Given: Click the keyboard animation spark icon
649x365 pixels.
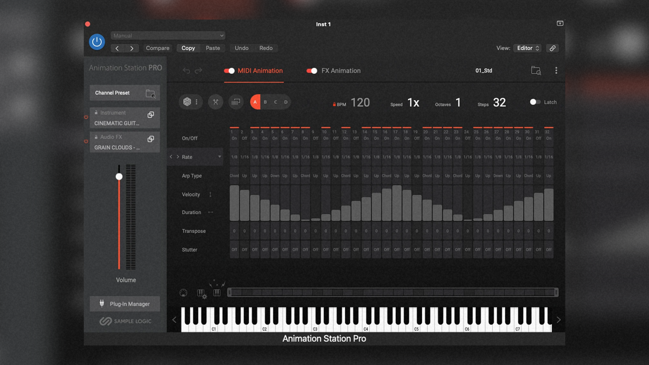Looking at the screenshot, I should (x=217, y=289).
